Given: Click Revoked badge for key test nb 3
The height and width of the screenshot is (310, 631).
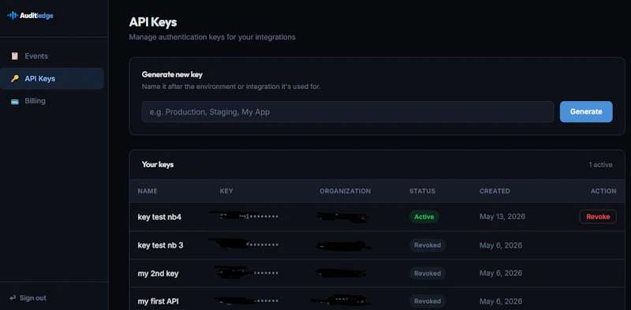Looking at the screenshot, I should point(428,245).
